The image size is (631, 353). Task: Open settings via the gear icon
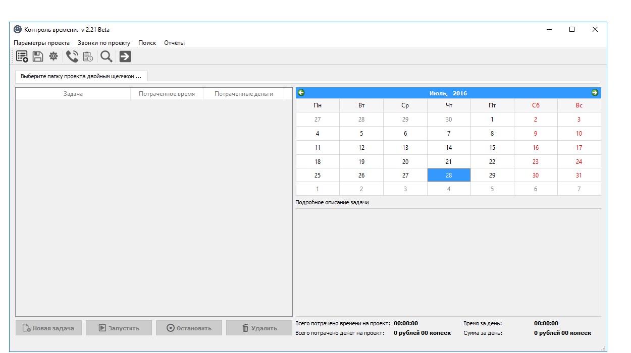pyautogui.click(x=54, y=56)
